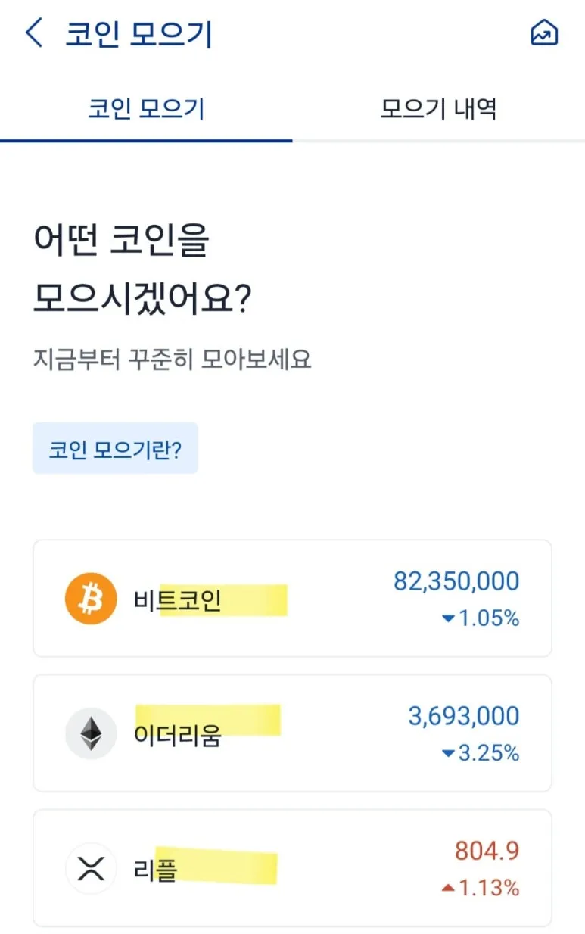
Task: Switch to the 모으기 내역 tab
Action: pyautogui.click(x=438, y=110)
